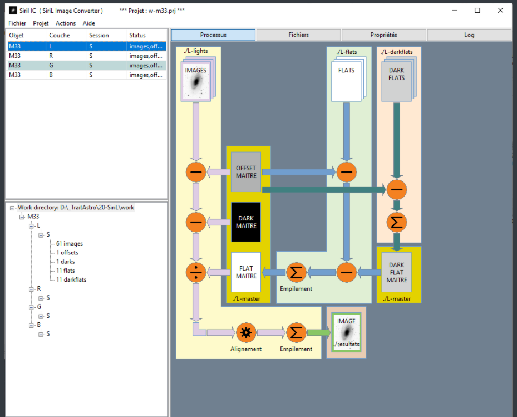
Task: Select the '11 darkflats' tree entry
Action: coord(71,279)
